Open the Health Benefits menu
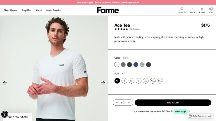 click(53, 10)
